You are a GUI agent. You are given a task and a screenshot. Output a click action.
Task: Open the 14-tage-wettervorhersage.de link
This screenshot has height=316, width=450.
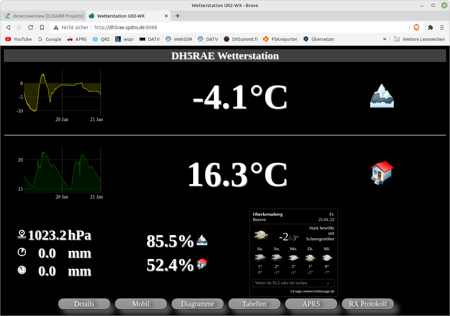coord(312,291)
